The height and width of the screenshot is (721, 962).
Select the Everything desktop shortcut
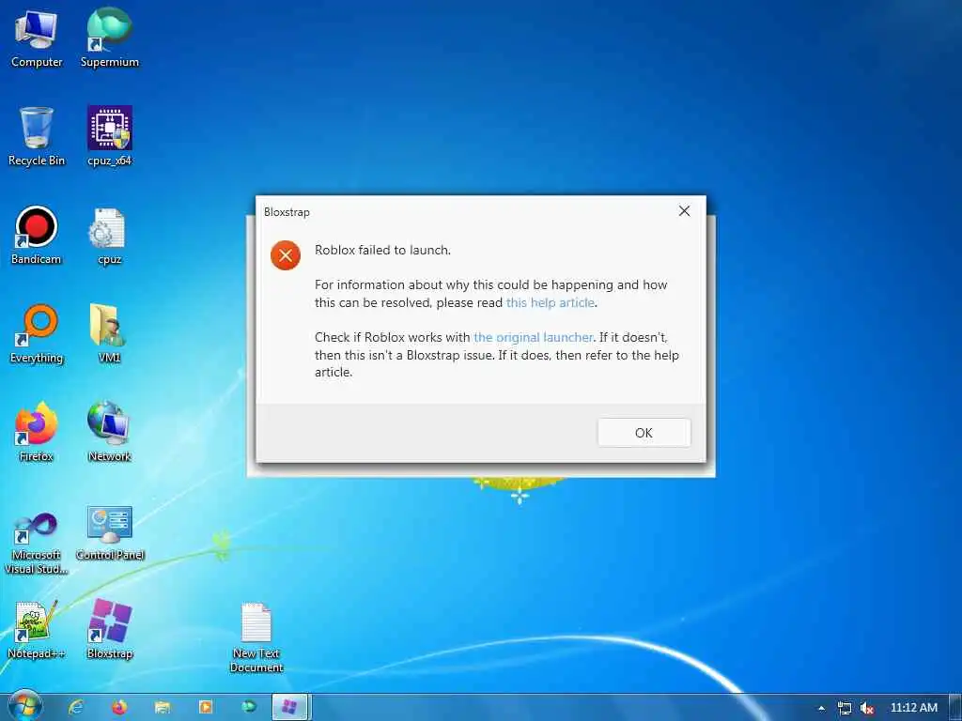[37, 335]
